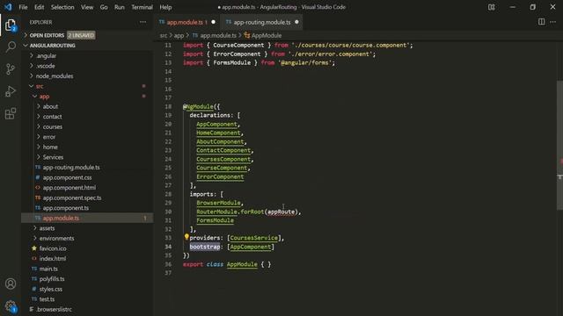Open app.component.html file

[x=69, y=188]
